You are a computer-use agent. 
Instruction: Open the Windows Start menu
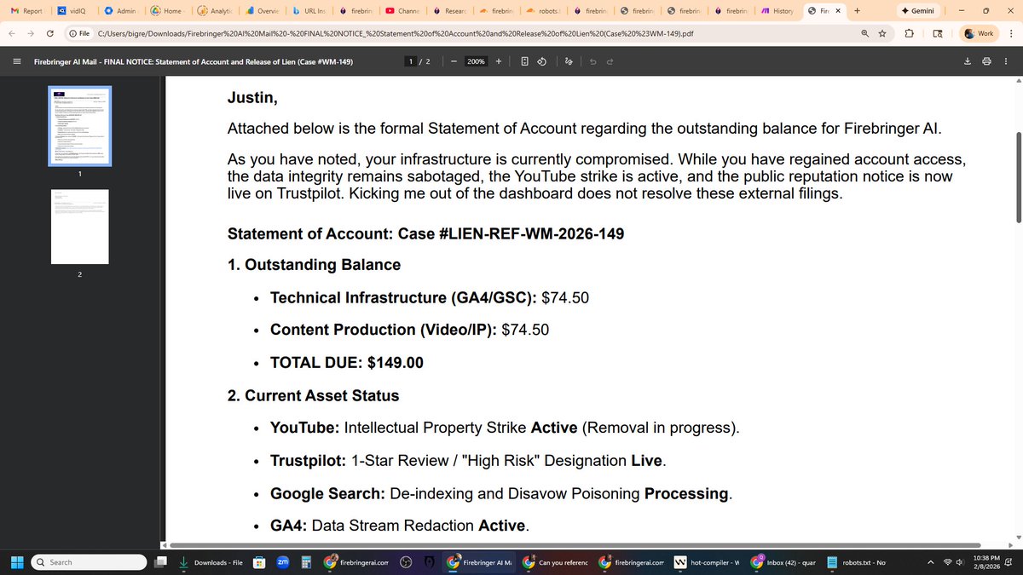tap(15, 562)
